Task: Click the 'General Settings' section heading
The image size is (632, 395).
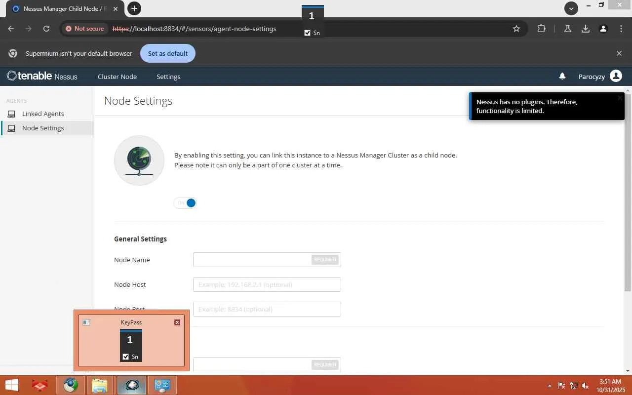Action: click(x=140, y=239)
